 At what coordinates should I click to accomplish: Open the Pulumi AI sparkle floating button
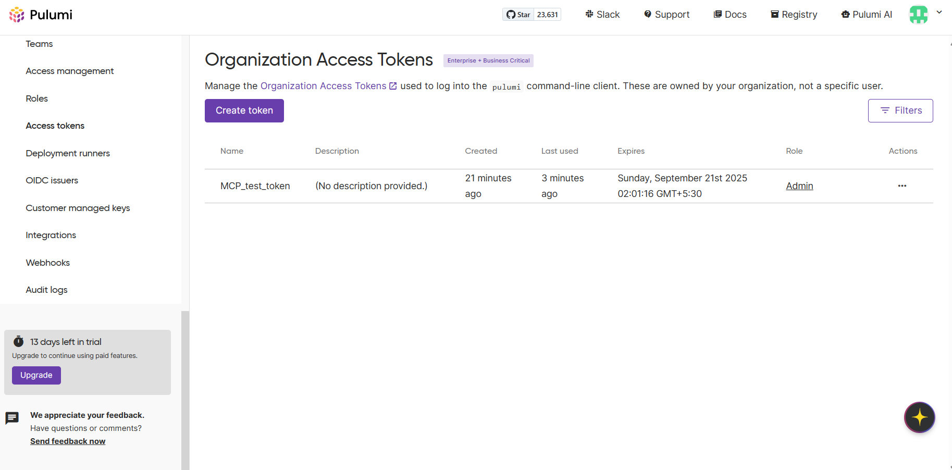pyautogui.click(x=920, y=417)
